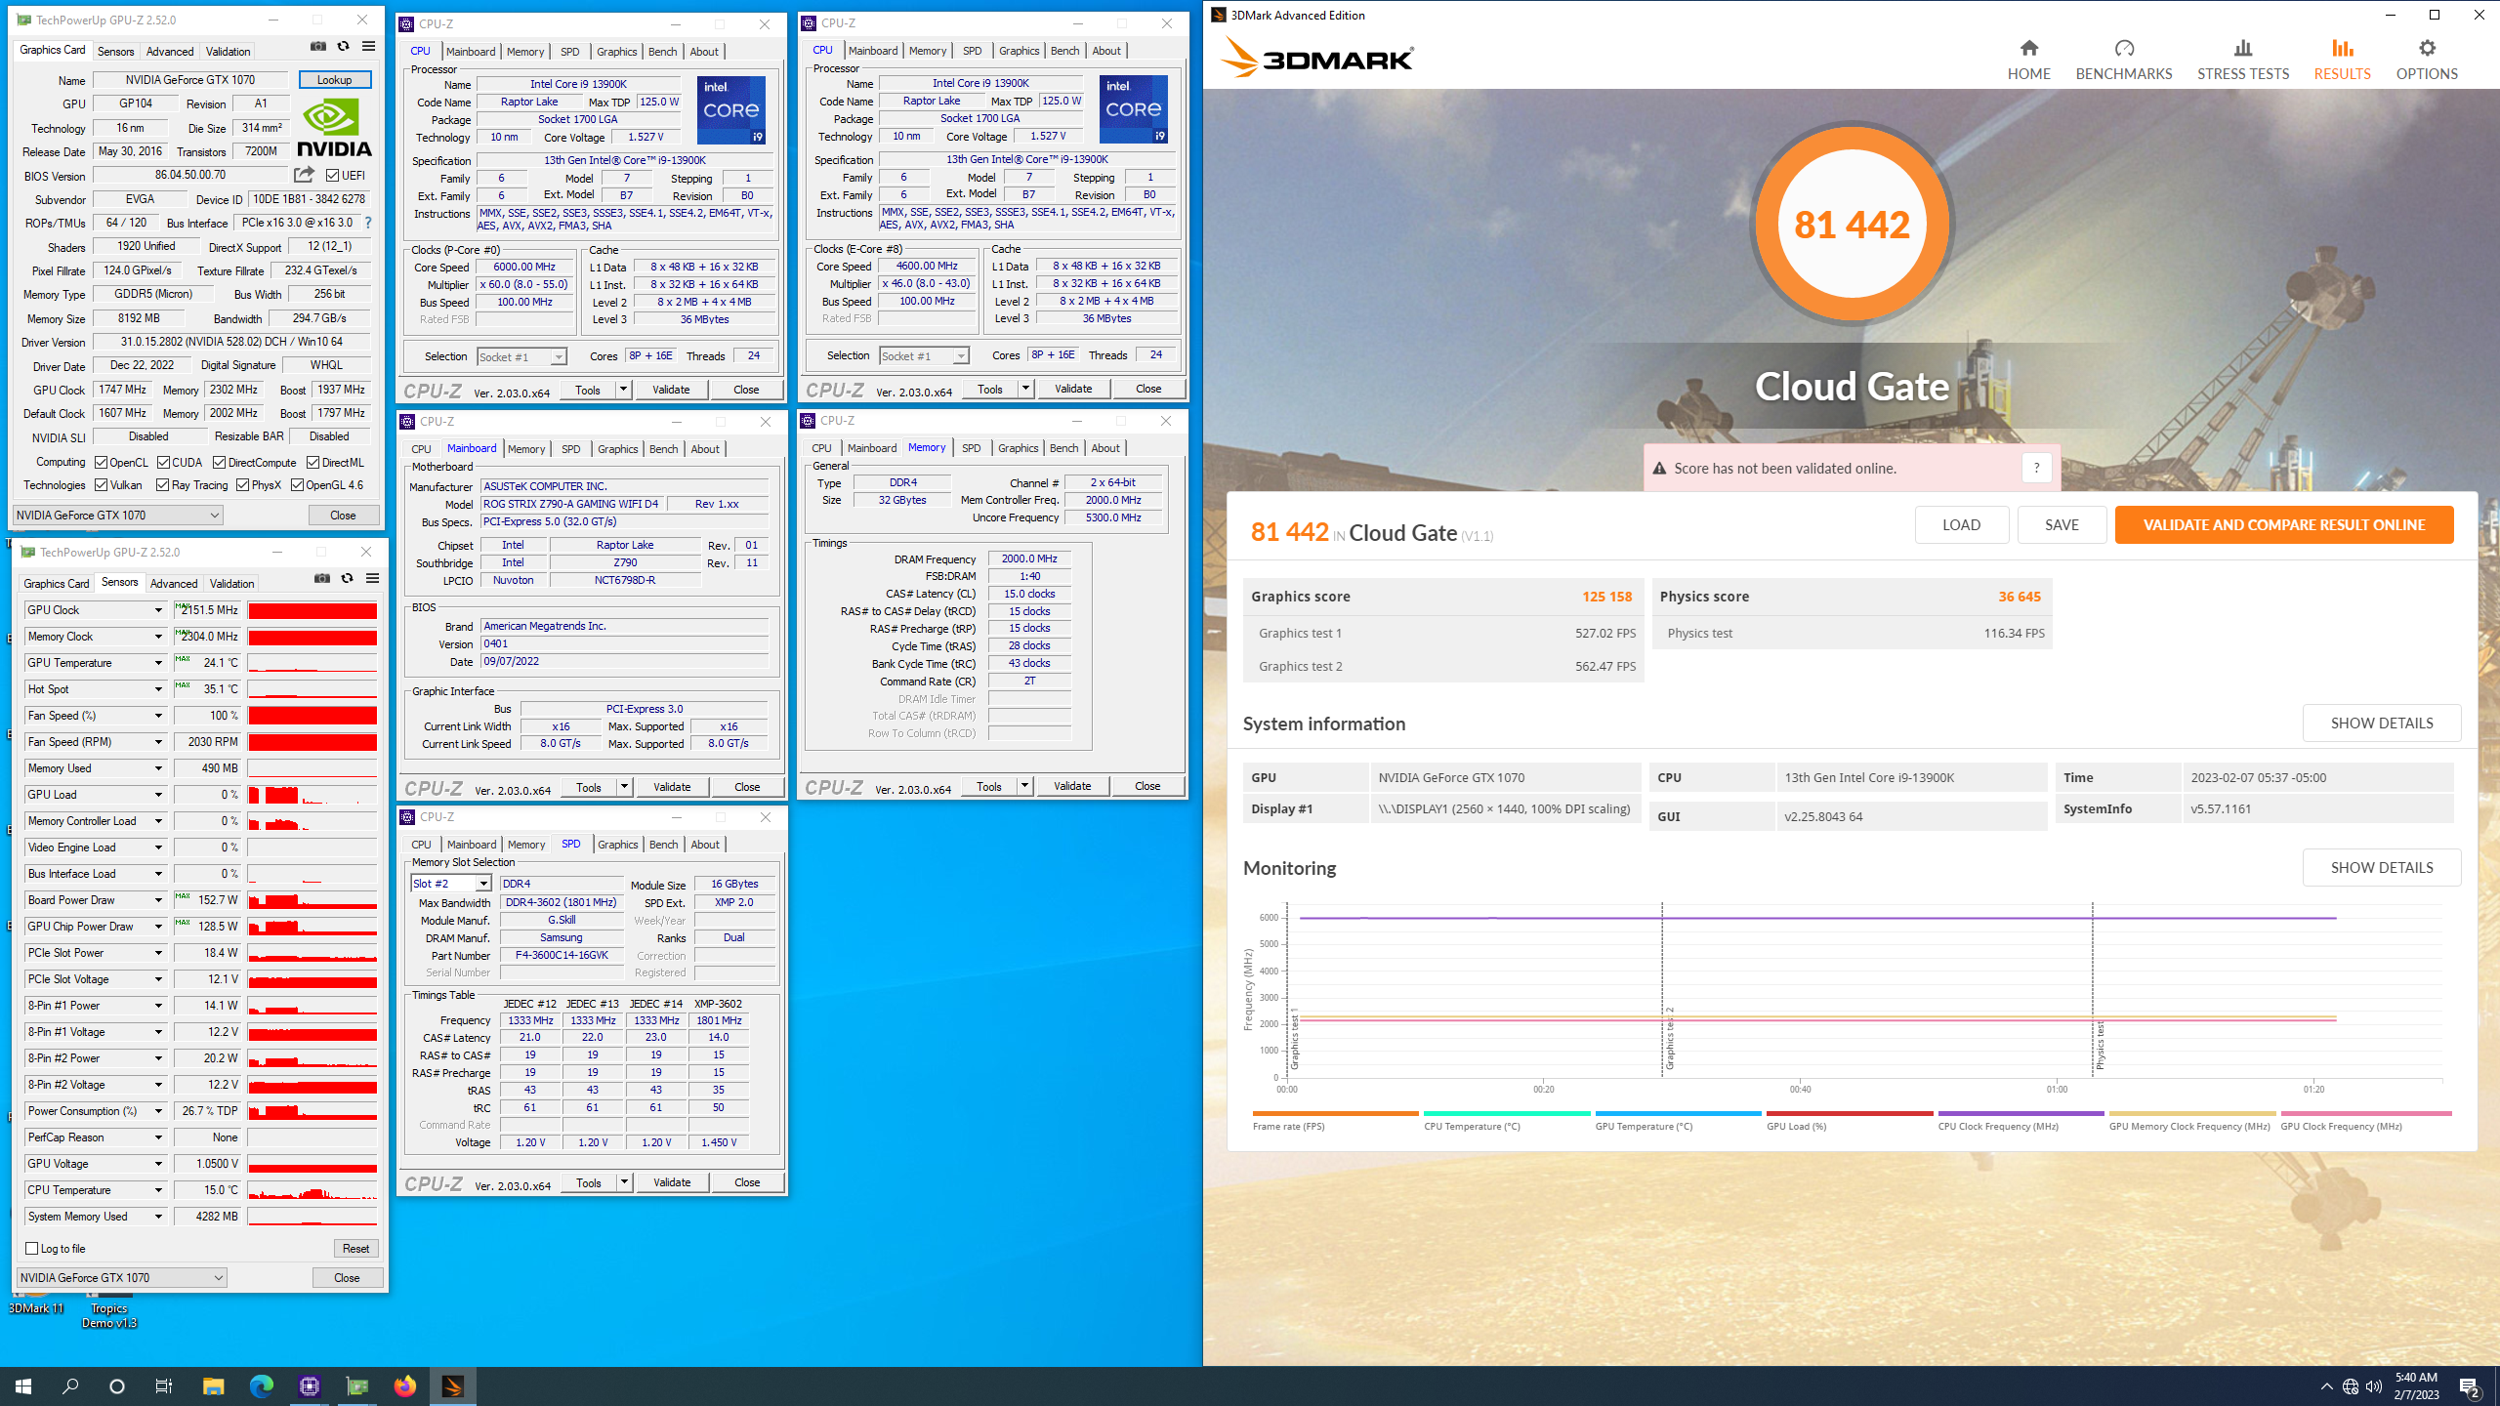The width and height of the screenshot is (2500, 1406).
Task: Open About tab in CPU-Z Mainboard window
Action: 705,449
